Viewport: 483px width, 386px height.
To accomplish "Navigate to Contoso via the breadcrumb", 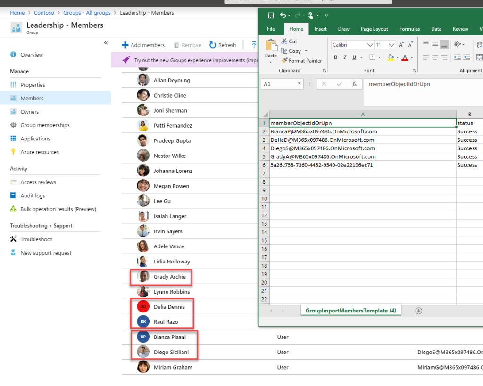I will [44, 13].
